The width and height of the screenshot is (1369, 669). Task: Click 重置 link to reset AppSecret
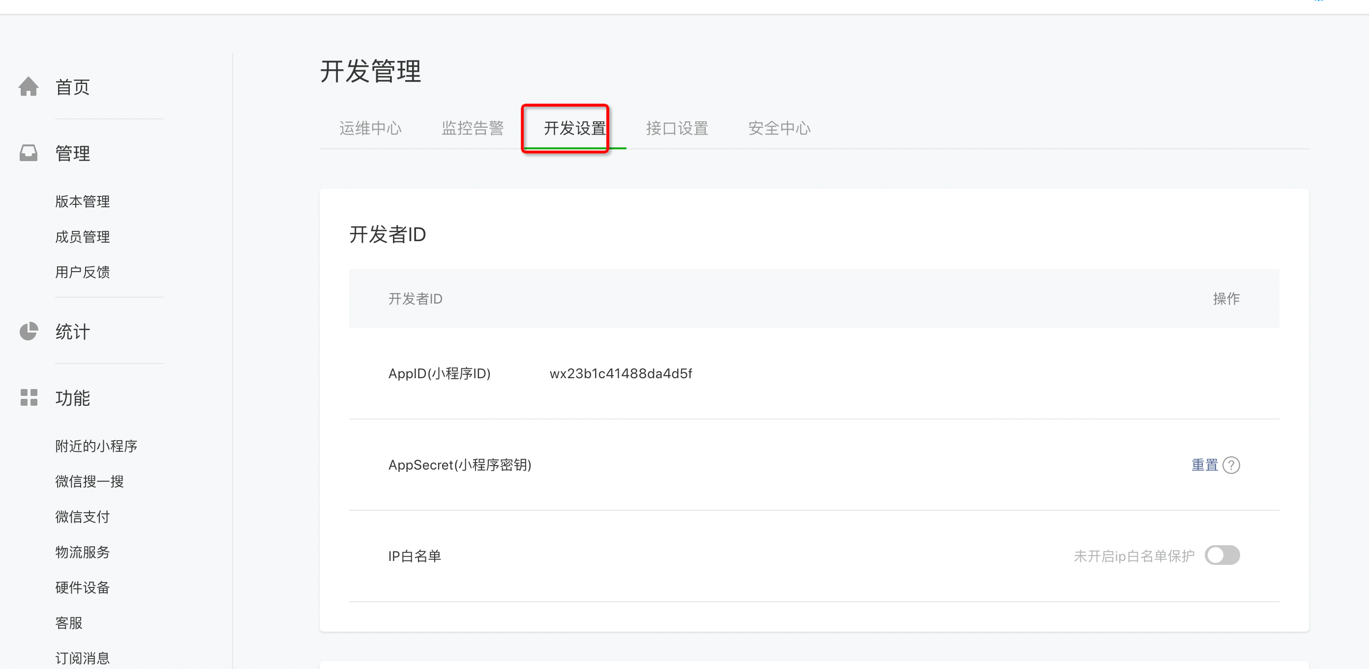click(x=1204, y=465)
